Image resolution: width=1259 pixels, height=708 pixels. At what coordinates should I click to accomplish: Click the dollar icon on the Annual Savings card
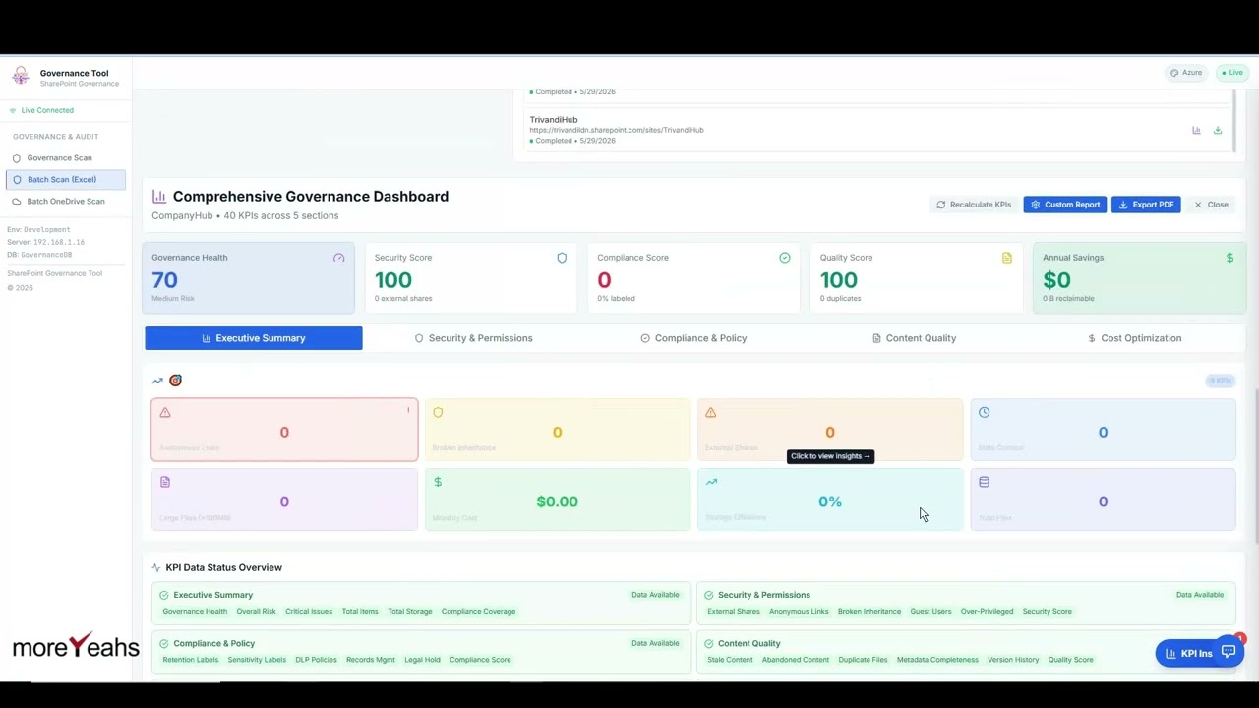(x=1229, y=258)
